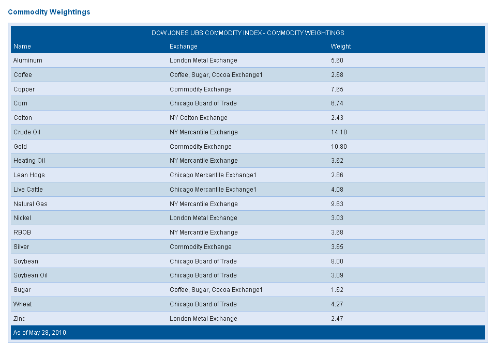This screenshot has width=496, height=358.
Task: Select Corn's Chicago Board of Trade cell
Action: coord(203,103)
